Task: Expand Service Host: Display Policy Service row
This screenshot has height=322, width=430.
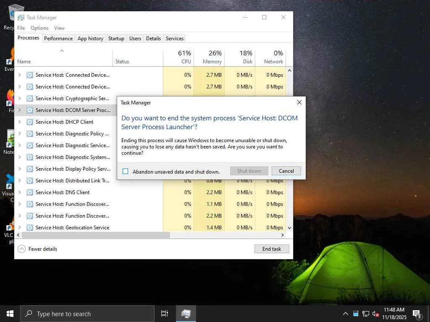Action: coord(19,169)
